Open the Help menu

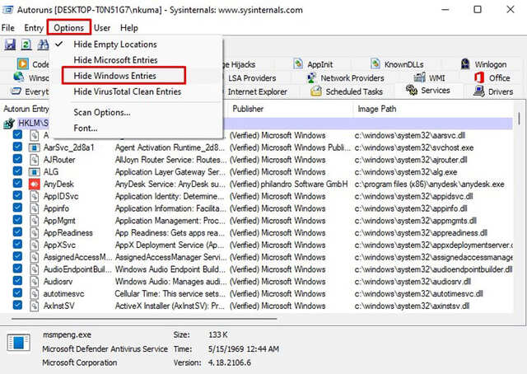click(129, 28)
